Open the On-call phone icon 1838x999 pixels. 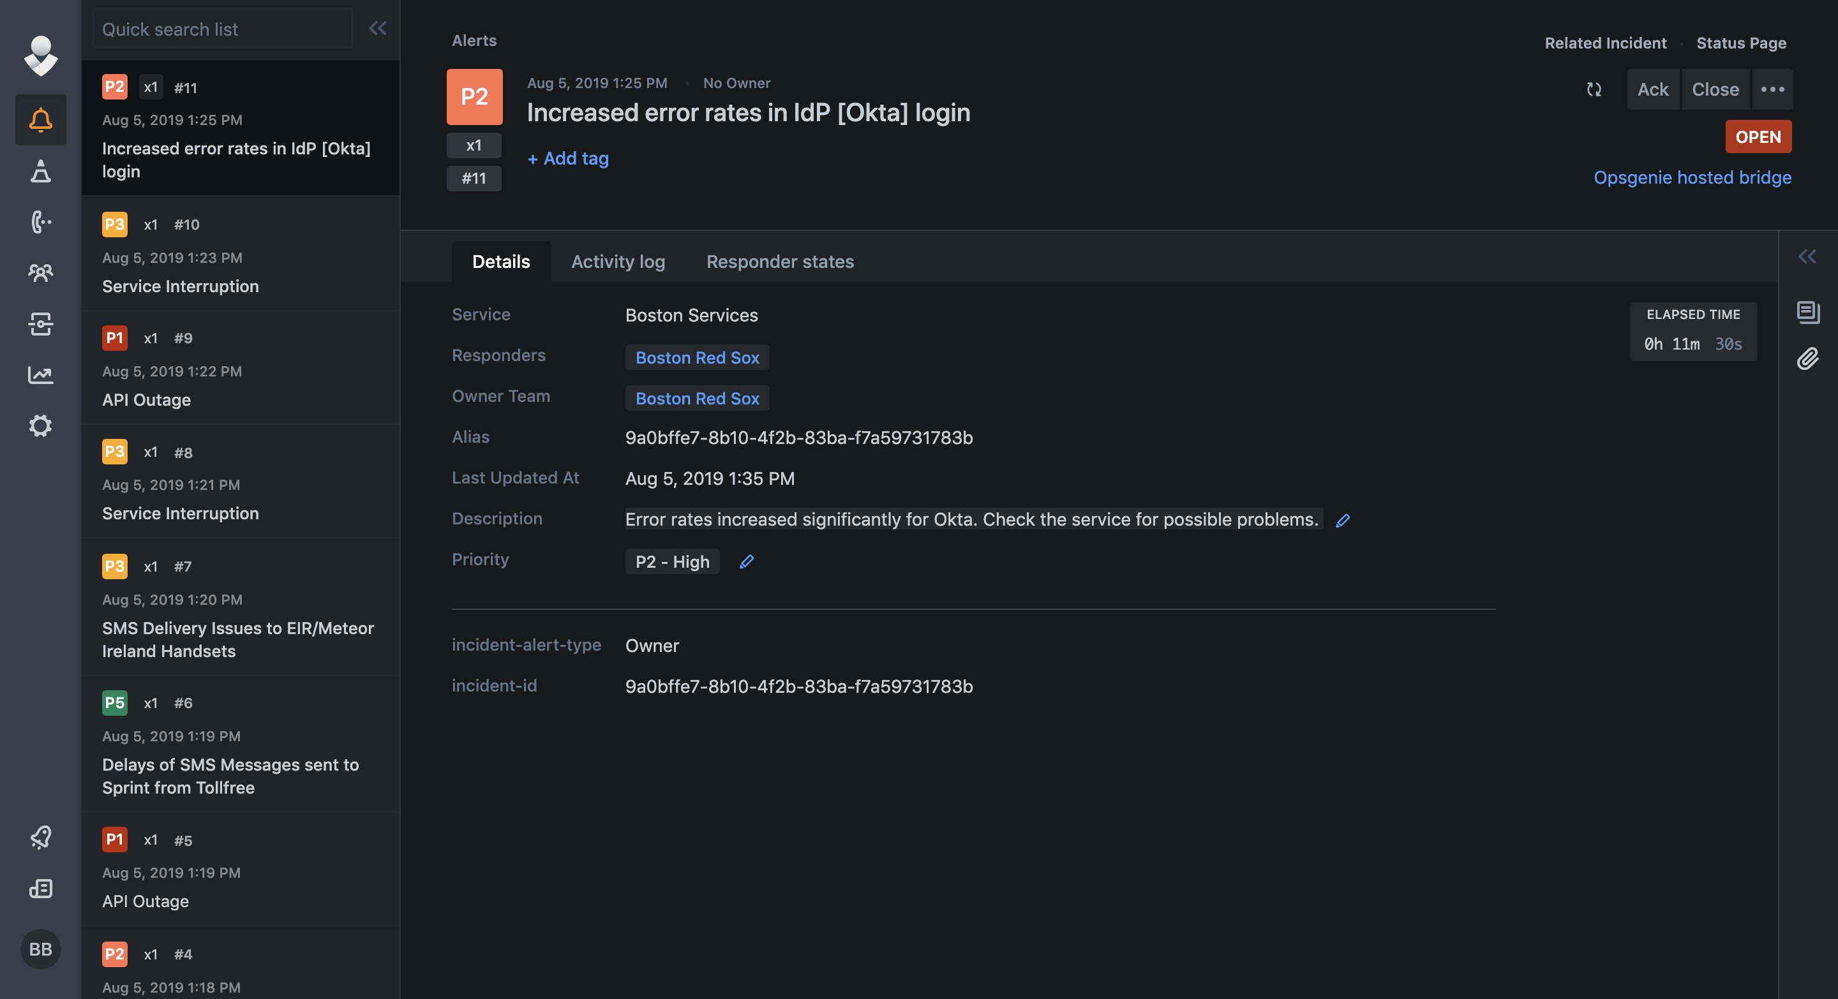point(41,223)
